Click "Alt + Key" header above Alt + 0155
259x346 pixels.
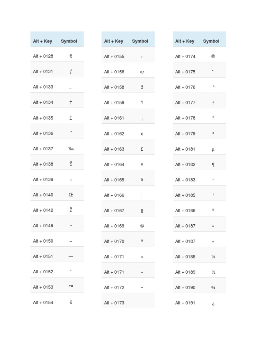[114, 41]
